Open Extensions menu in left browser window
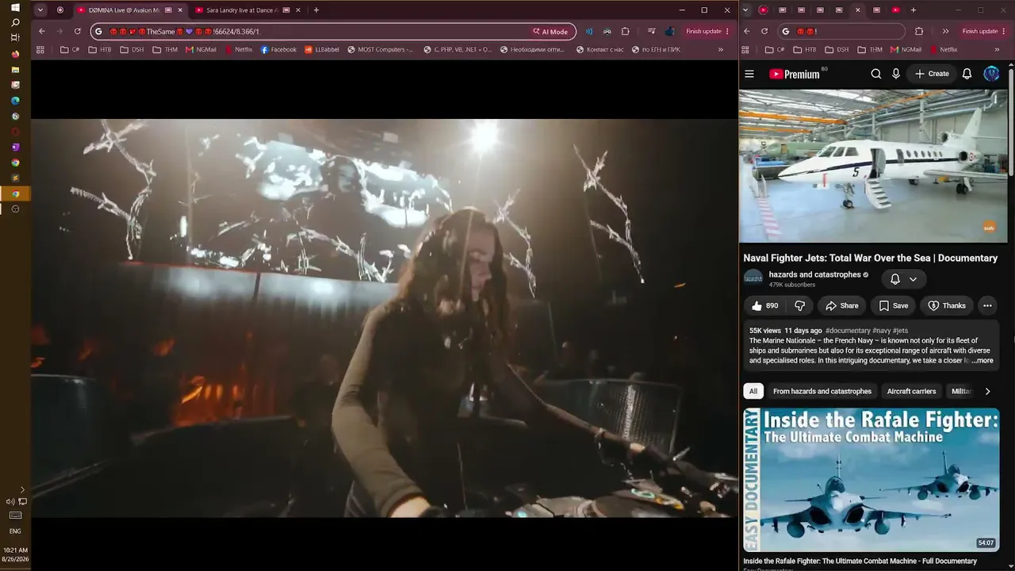This screenshot has width=1015, height=571. click(625, 31)
